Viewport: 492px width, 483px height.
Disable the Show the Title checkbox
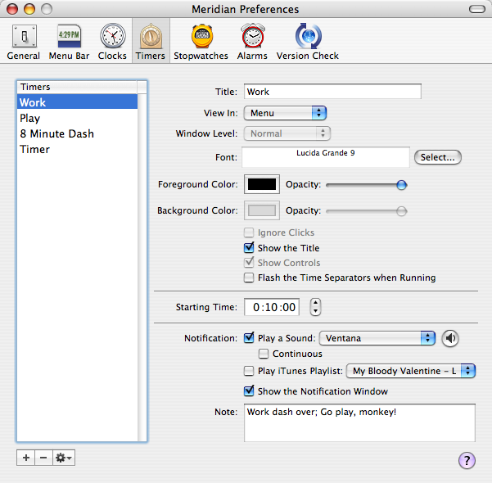pos(250,248)
